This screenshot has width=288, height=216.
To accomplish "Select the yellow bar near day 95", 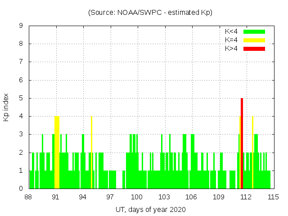I will pos(91,153).
